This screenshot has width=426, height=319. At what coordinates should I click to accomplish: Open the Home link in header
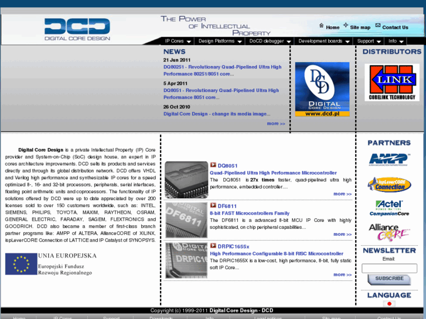(333, 28)
